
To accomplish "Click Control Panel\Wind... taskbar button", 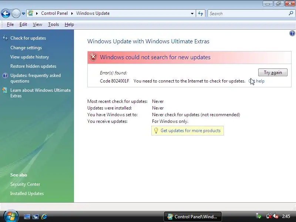I will click(x=192, y=216).
